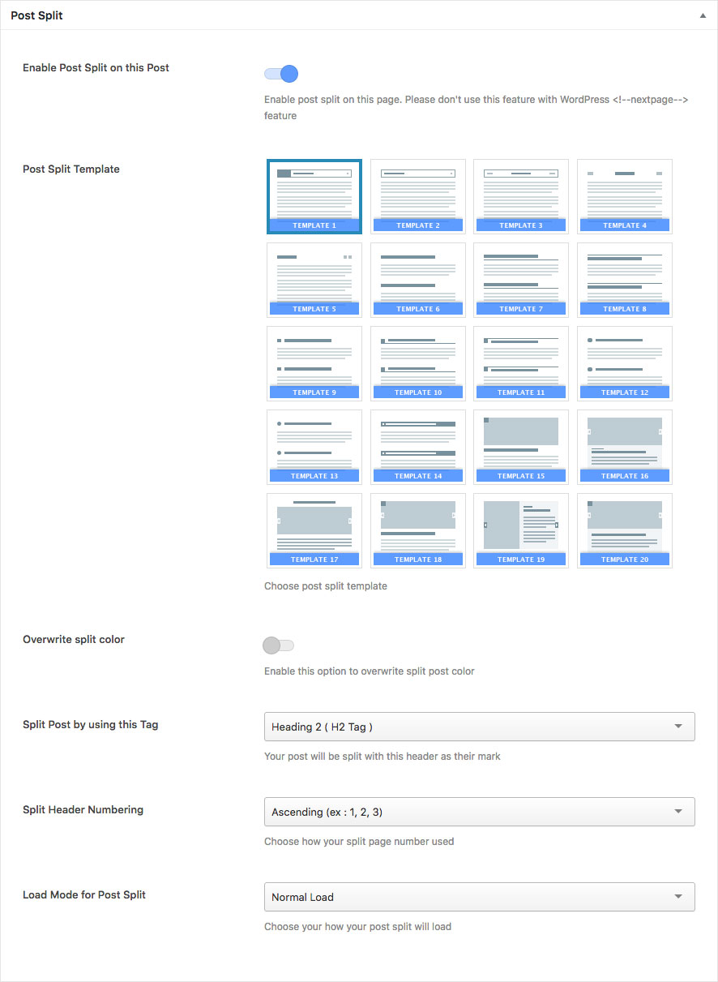This screenshot has height=982, width=718.
Task: Choose the Template 11 layout thumbnail
Action: (521, 363)
